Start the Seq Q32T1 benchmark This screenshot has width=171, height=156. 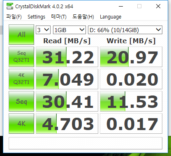pyautogui.click(x=21, y=57)
